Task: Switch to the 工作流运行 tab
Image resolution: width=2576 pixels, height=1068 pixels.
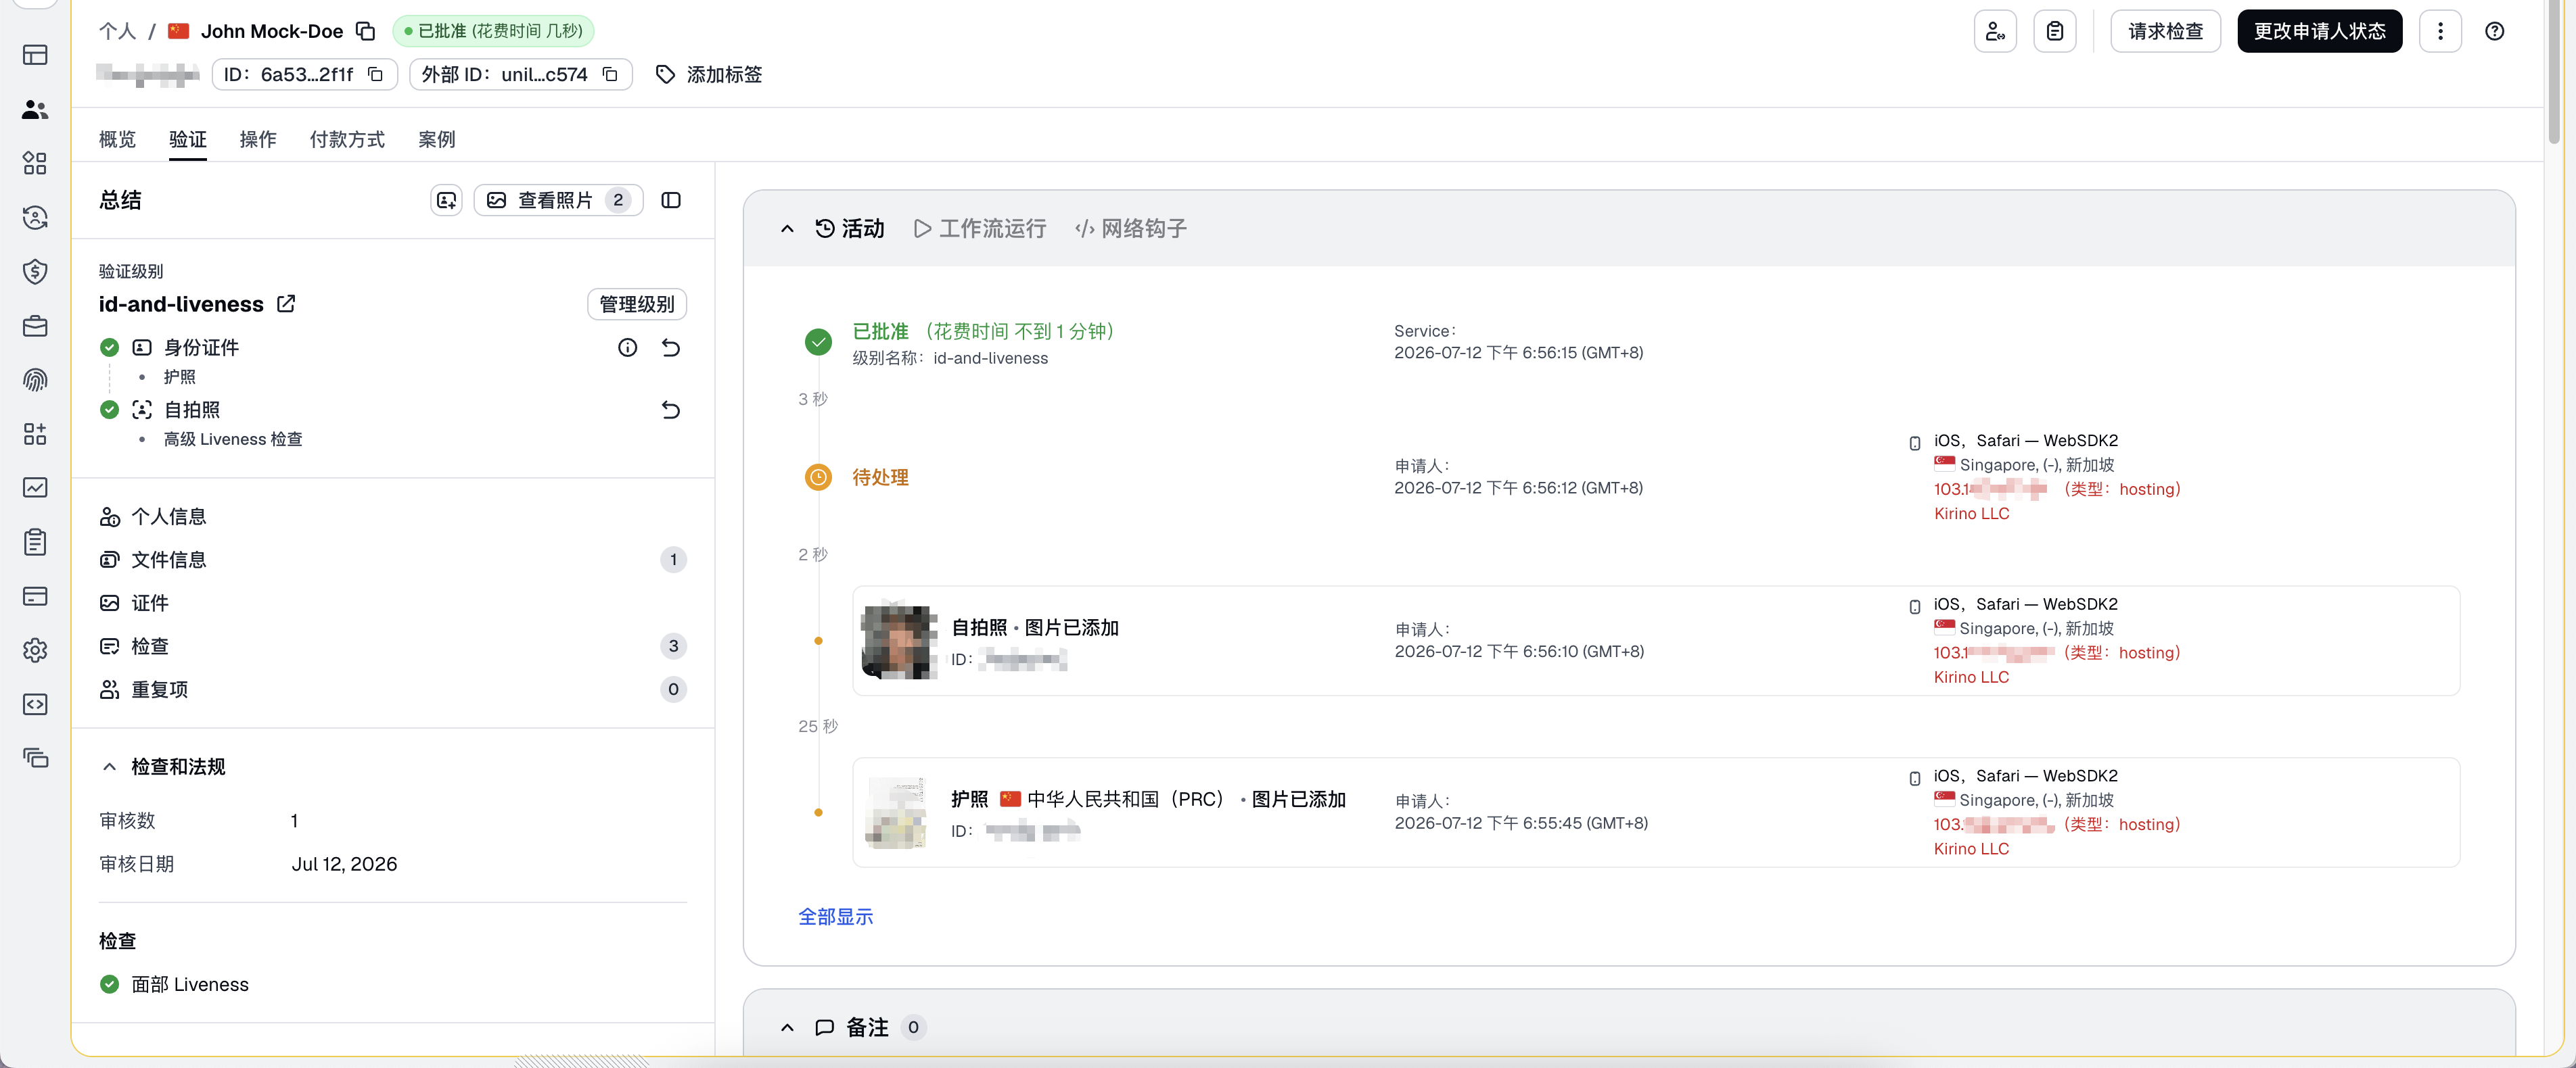Action: tap(980, 228)
